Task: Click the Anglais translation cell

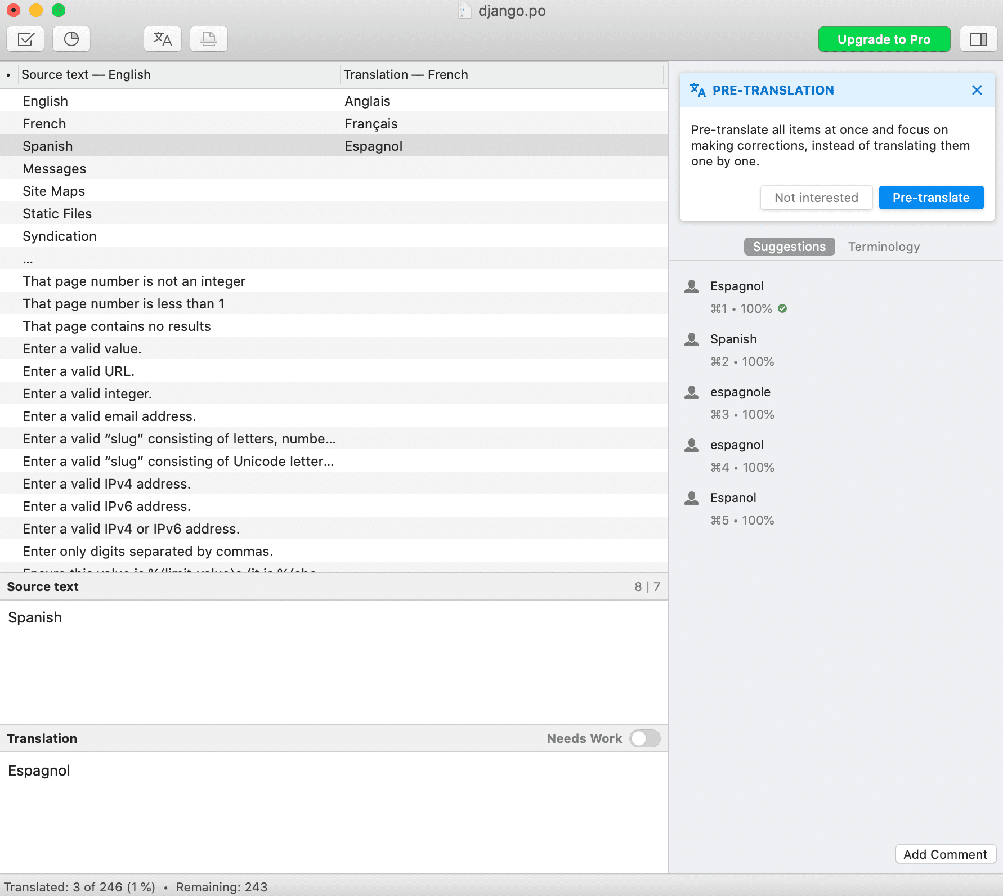Action: click(368, 101)
